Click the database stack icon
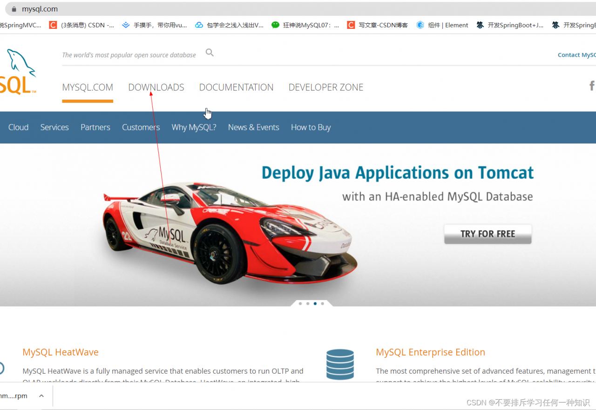Screen dimensions: 596x410 [x=340, y=364]
